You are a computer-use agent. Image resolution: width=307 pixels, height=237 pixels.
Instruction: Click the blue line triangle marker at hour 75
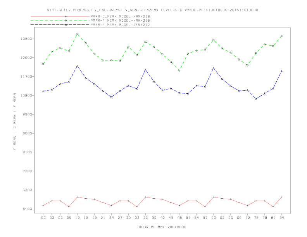(x=256, y=99)
